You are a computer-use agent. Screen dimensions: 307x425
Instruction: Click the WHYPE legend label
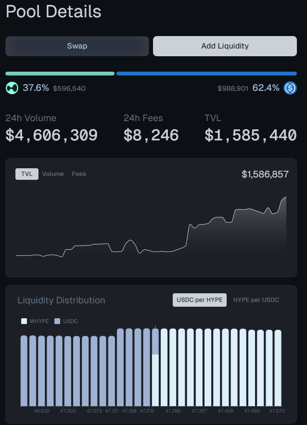[39, 321]
